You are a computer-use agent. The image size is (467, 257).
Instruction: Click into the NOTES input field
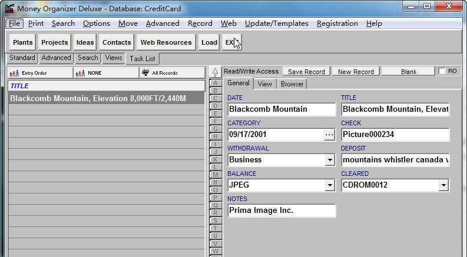(281, 211)
